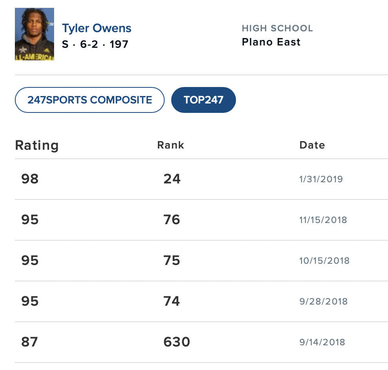Select the Top247 tab
388x370 pixels.
coord(203,100)
